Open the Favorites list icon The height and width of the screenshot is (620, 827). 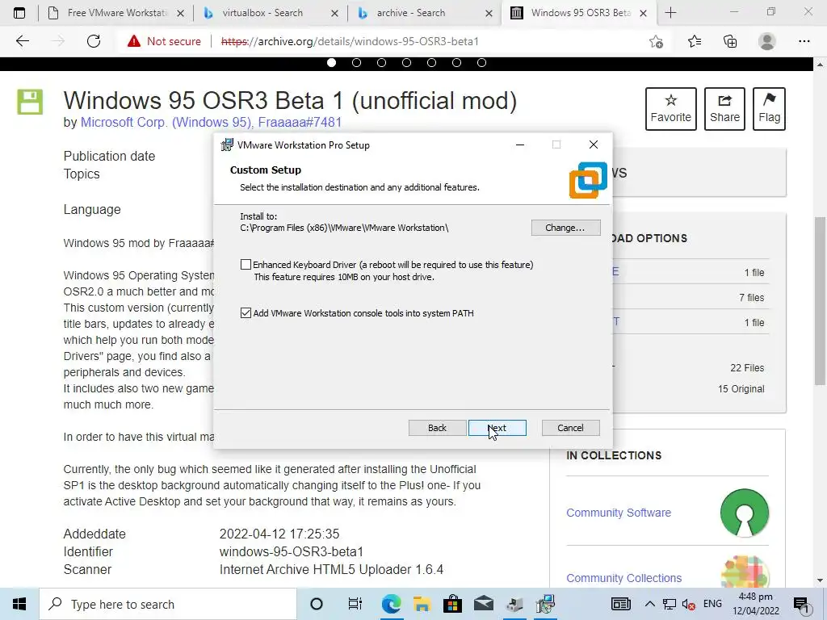tap(695, 41)
